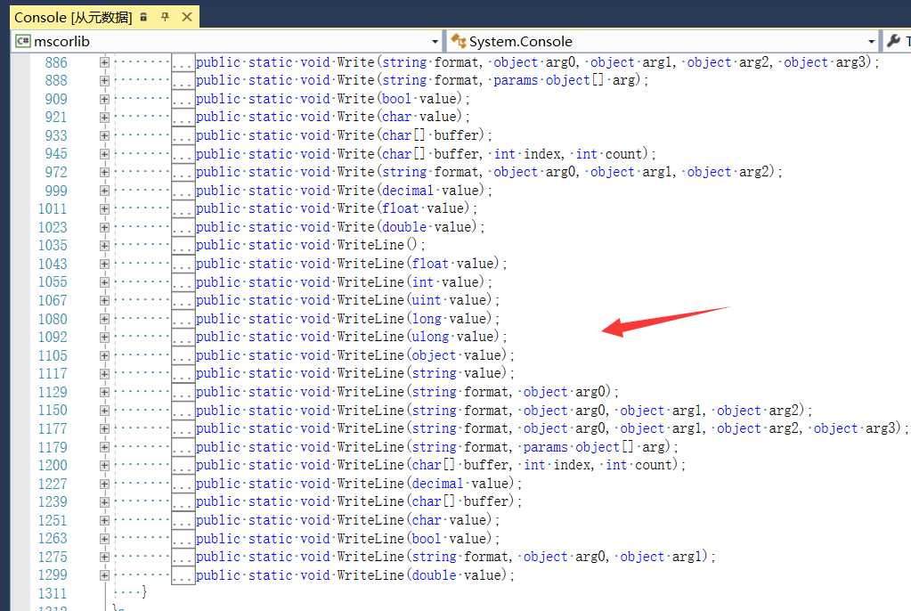Click 'WriteLine(bool value)' method declaration

[347, 538]
